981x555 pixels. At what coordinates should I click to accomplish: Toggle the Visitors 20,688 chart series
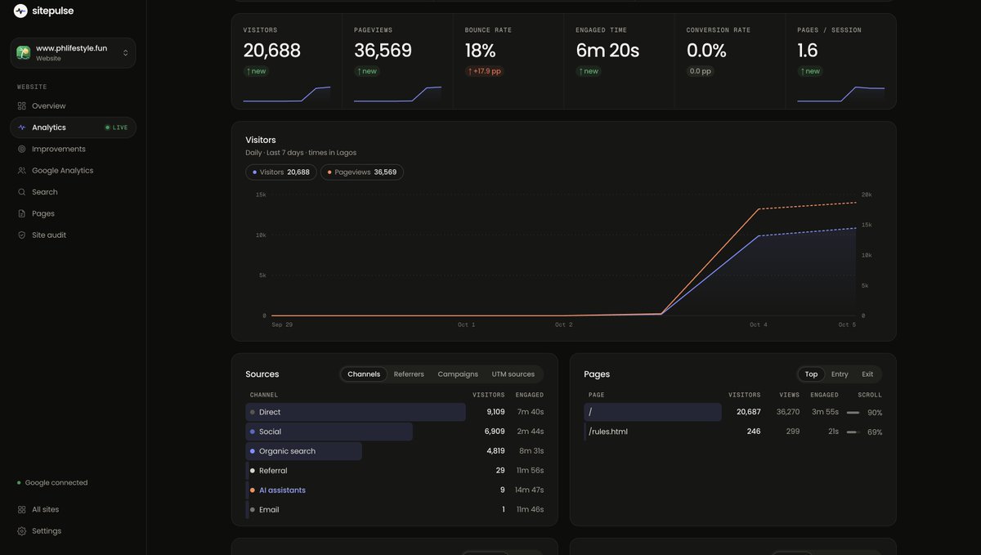(x=281, y=172)
